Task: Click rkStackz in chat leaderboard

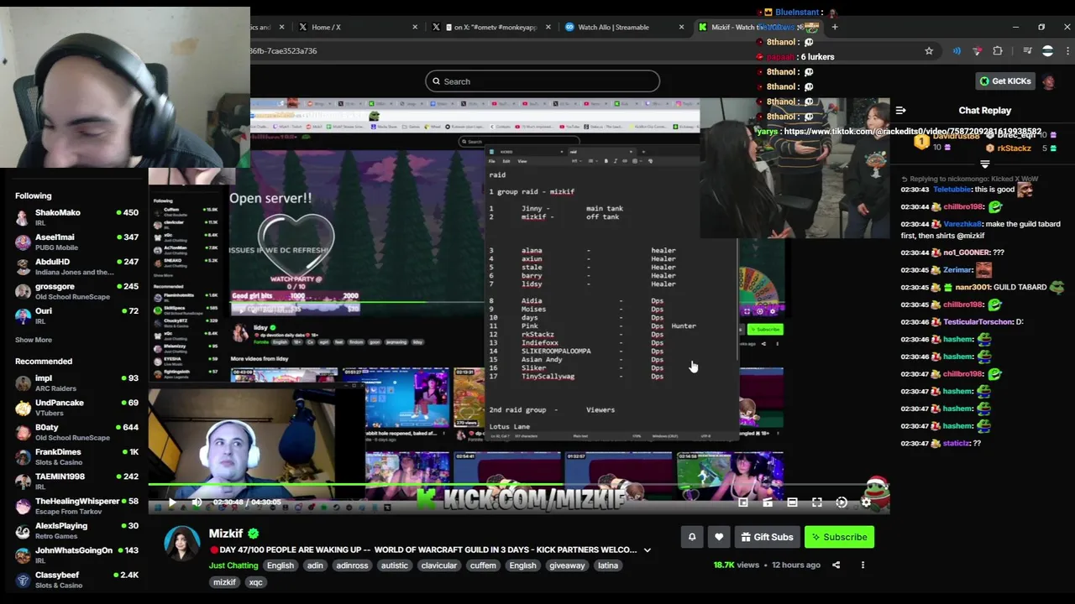Action: pos(1014,148)
